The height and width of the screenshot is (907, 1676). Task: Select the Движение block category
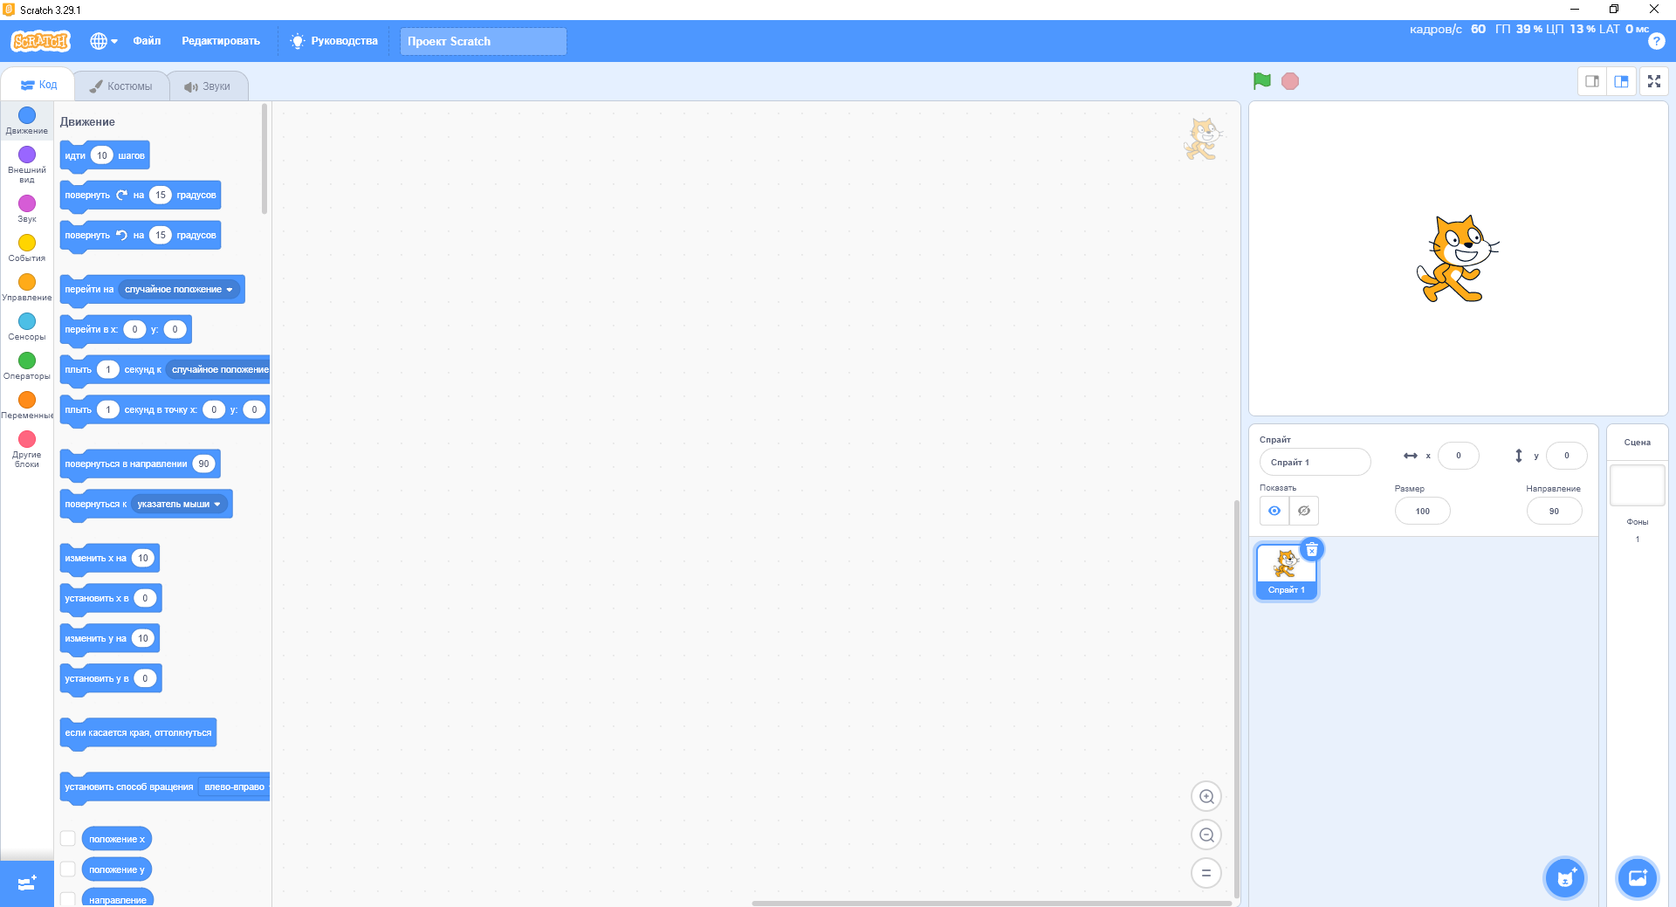[x=27, y=120]
